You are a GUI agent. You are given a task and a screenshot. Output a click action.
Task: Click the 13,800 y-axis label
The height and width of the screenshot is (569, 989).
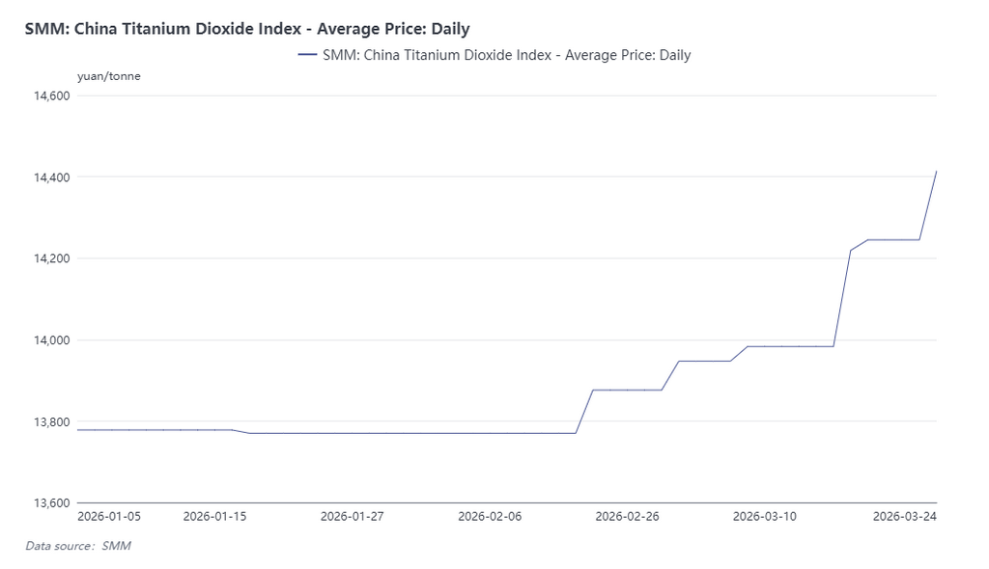point(52,421)
